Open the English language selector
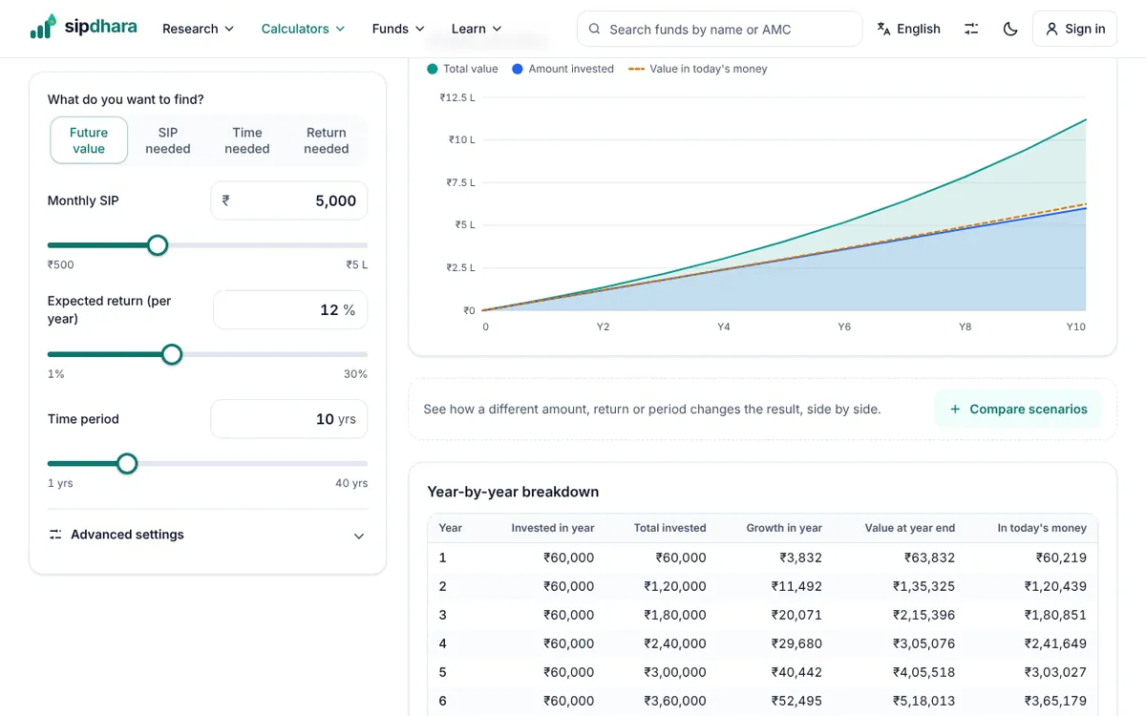1146x716 pixels. (908, 29)
